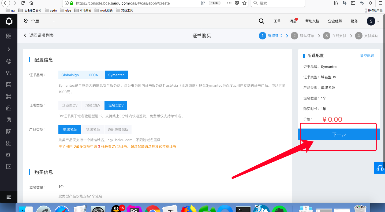The image size is (385, 212).
Task: Open 帮助文档 in top navigation
Action: 312,21
